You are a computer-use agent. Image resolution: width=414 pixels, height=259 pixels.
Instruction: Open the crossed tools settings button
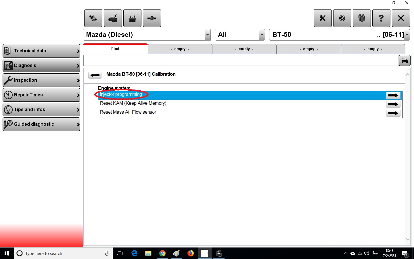point(323,18)
